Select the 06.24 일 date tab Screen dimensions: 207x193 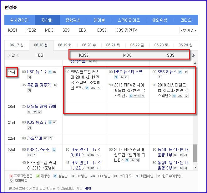[x=185, y=45]
